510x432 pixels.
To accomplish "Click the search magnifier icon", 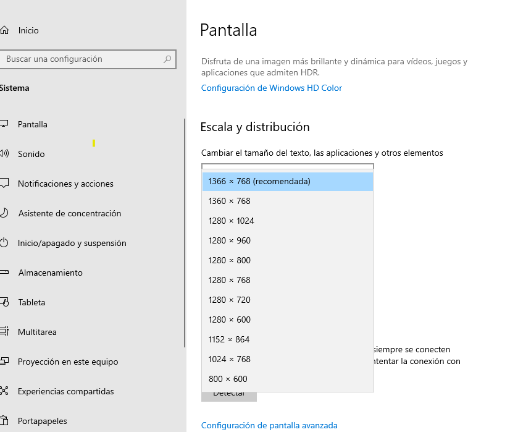I will click(x=167, y=59).
